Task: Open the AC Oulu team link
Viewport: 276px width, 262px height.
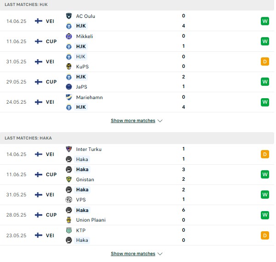Action: click(85, 16)
